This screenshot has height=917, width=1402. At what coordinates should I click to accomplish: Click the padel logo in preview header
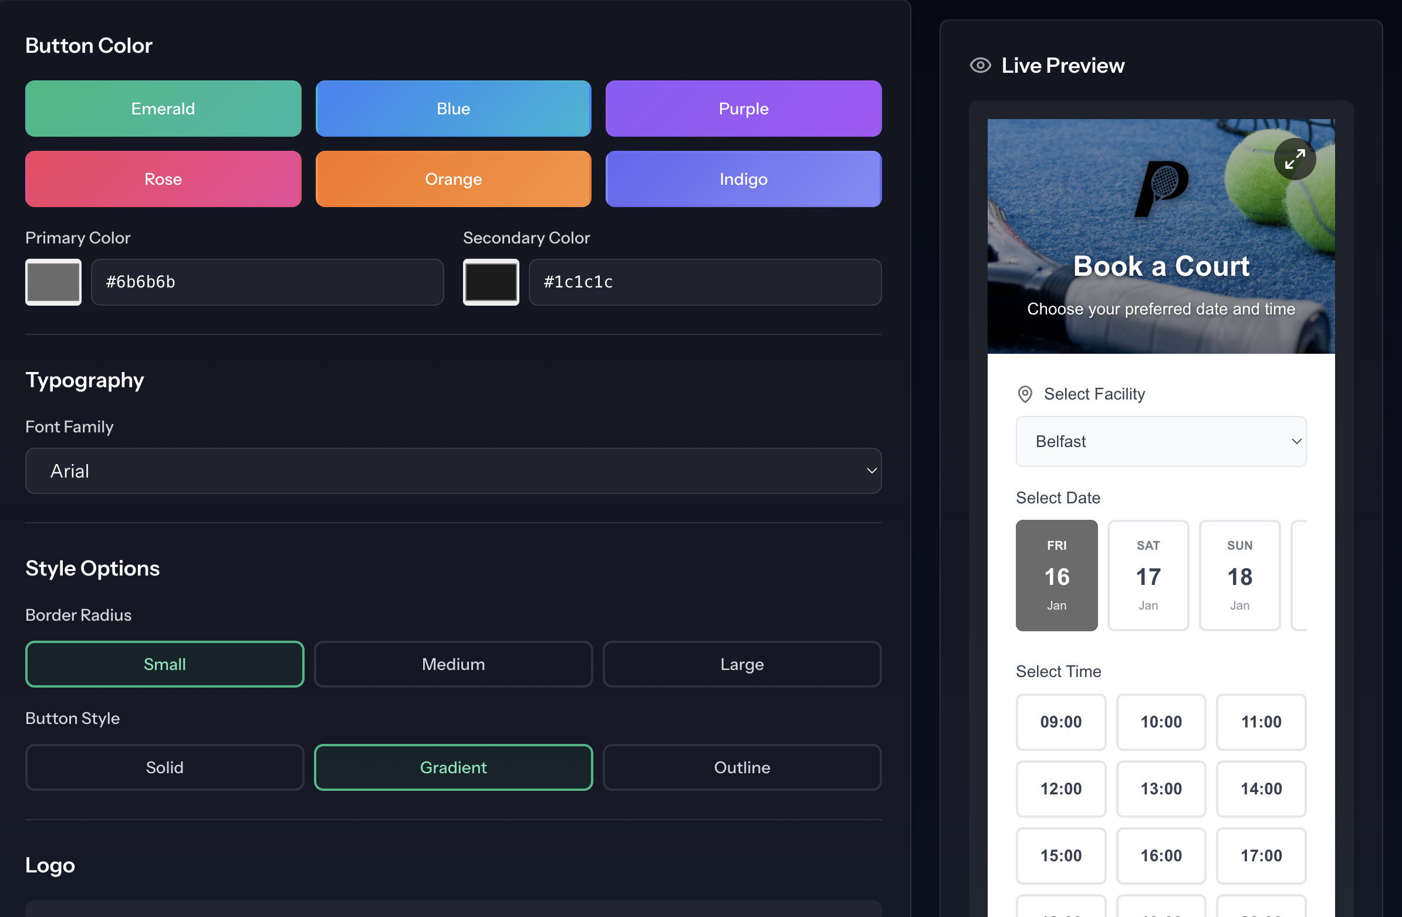point(1161,188)
